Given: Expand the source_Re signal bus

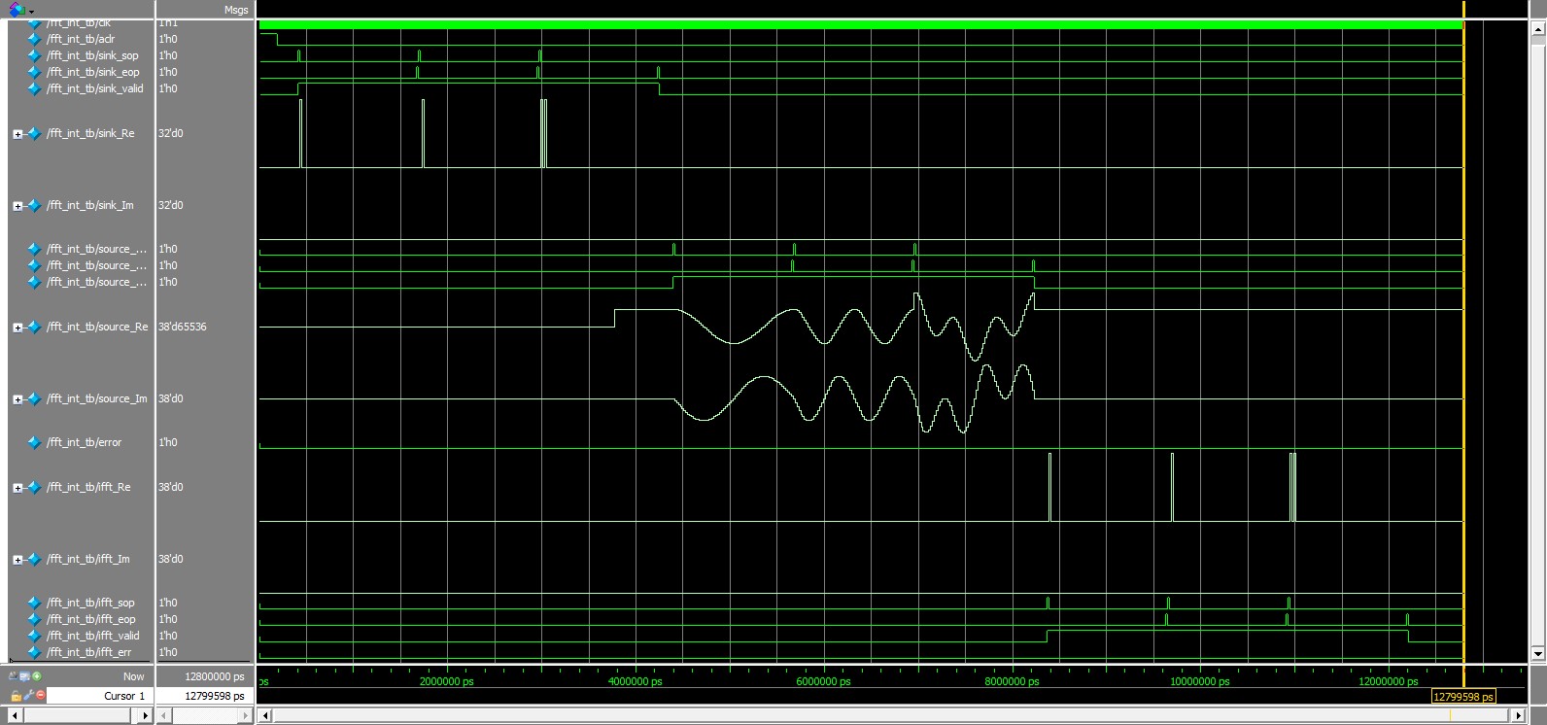Looking at the screenshot, I should coord(17,328).
